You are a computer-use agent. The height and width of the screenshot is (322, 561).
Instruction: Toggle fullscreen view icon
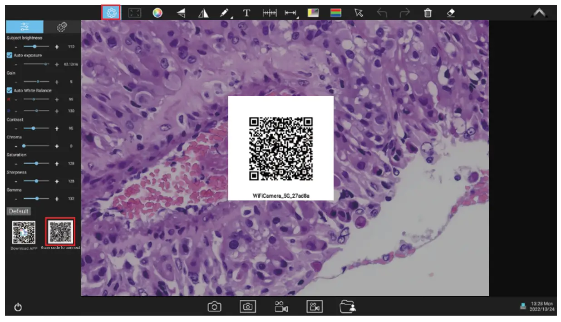tap(134, 13)
